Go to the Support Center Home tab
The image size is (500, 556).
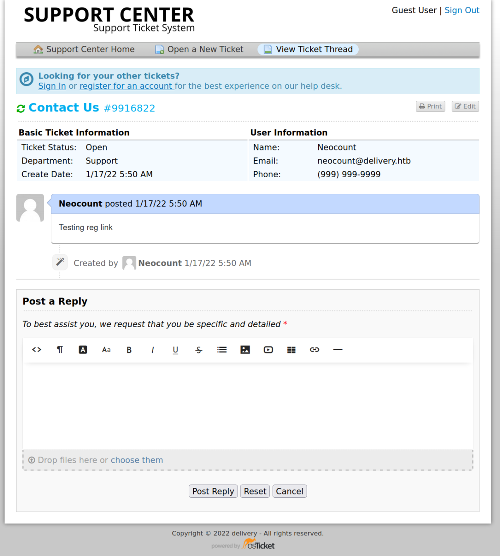tap(84, 50)
